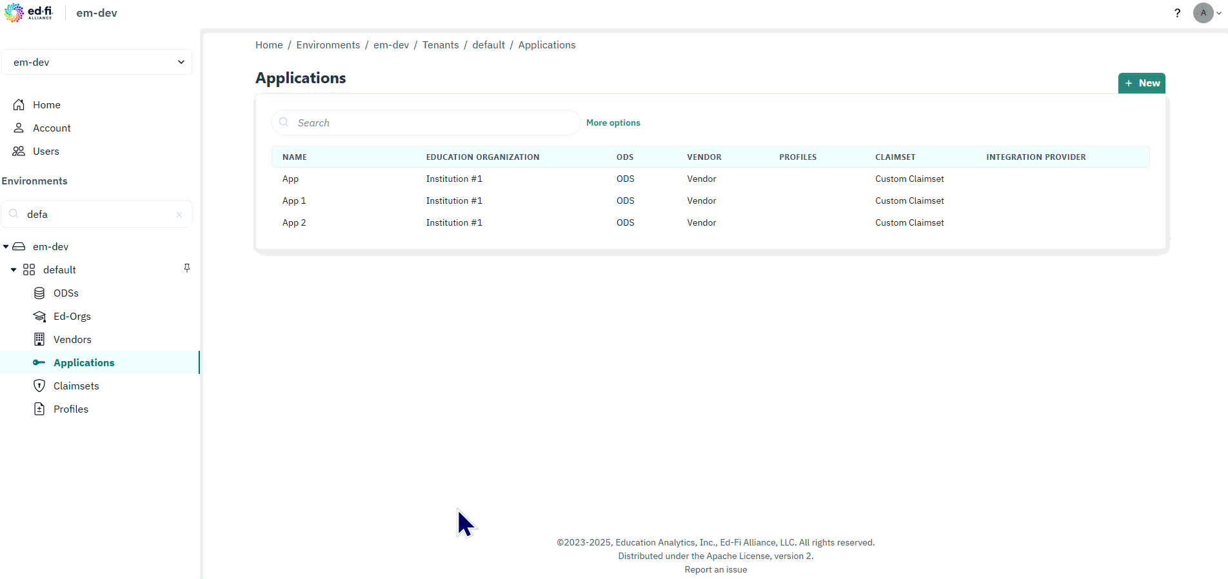Select Applications in the tree
Viewport: 1228px width, 579px height.
(84, 362)
